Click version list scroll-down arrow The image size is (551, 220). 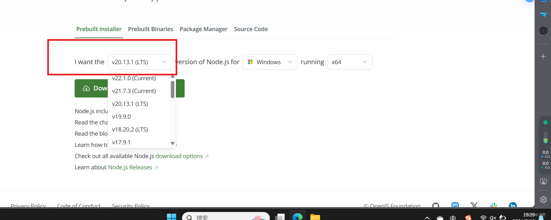173,143
